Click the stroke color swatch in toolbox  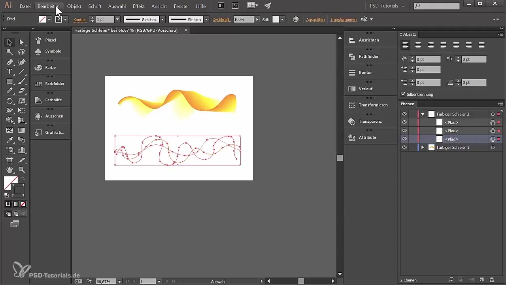pyautogui.click(x=17, y=190)
